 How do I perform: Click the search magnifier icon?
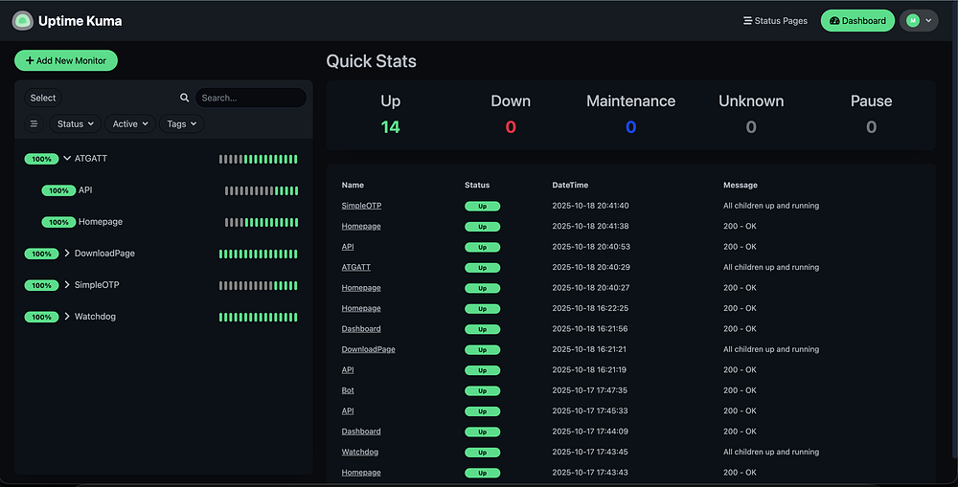tap(185, 98)
